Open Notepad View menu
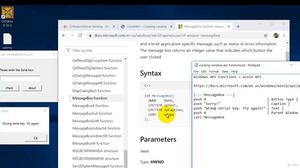This screenshot has width=300, height=168. tap(225, 71)
